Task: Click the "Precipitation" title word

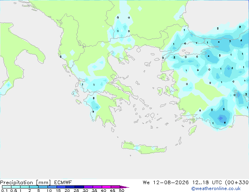Action: [16, 183]
